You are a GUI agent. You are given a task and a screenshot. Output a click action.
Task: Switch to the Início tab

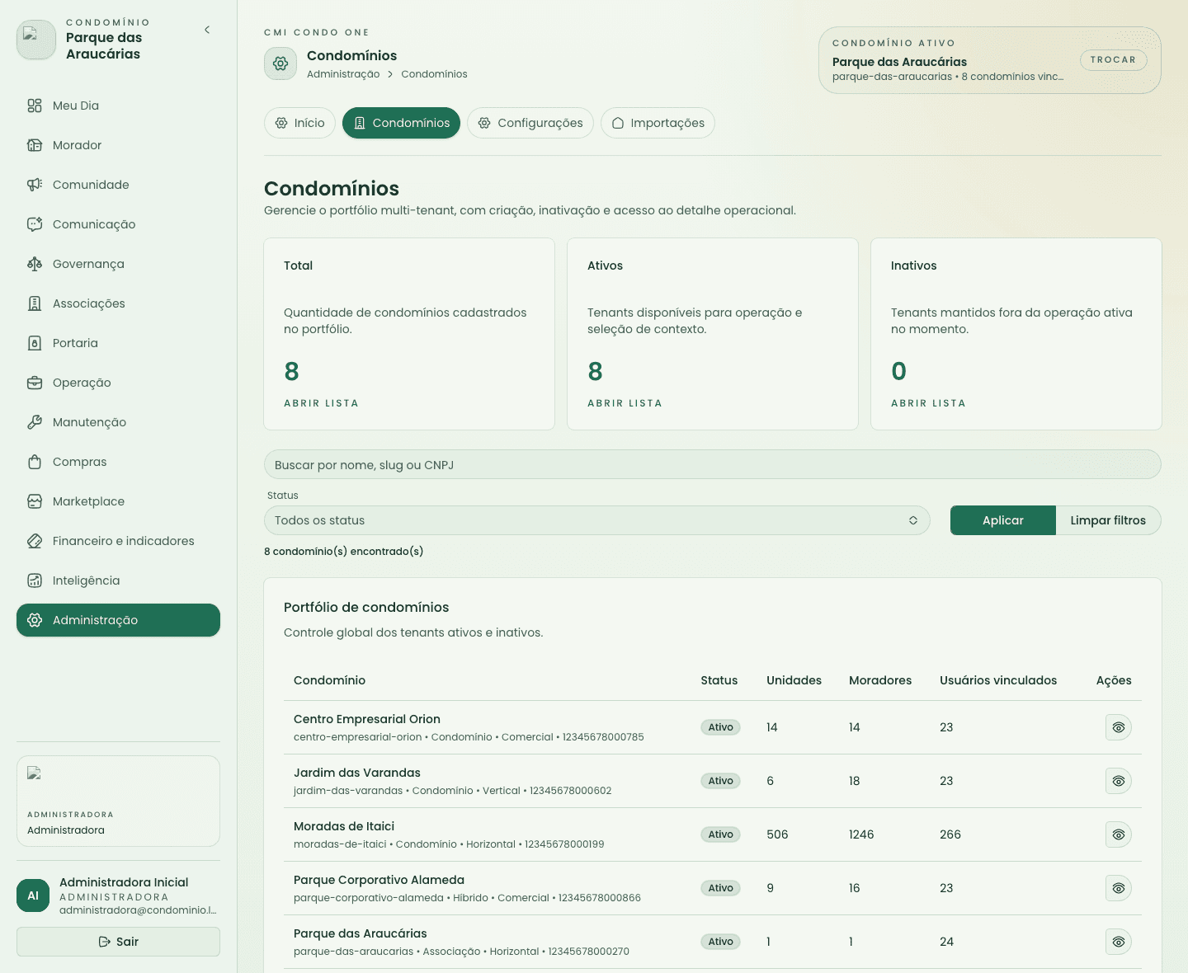(299, 123)
